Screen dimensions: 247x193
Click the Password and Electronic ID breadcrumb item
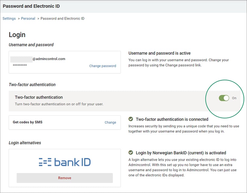click(62, 18)
